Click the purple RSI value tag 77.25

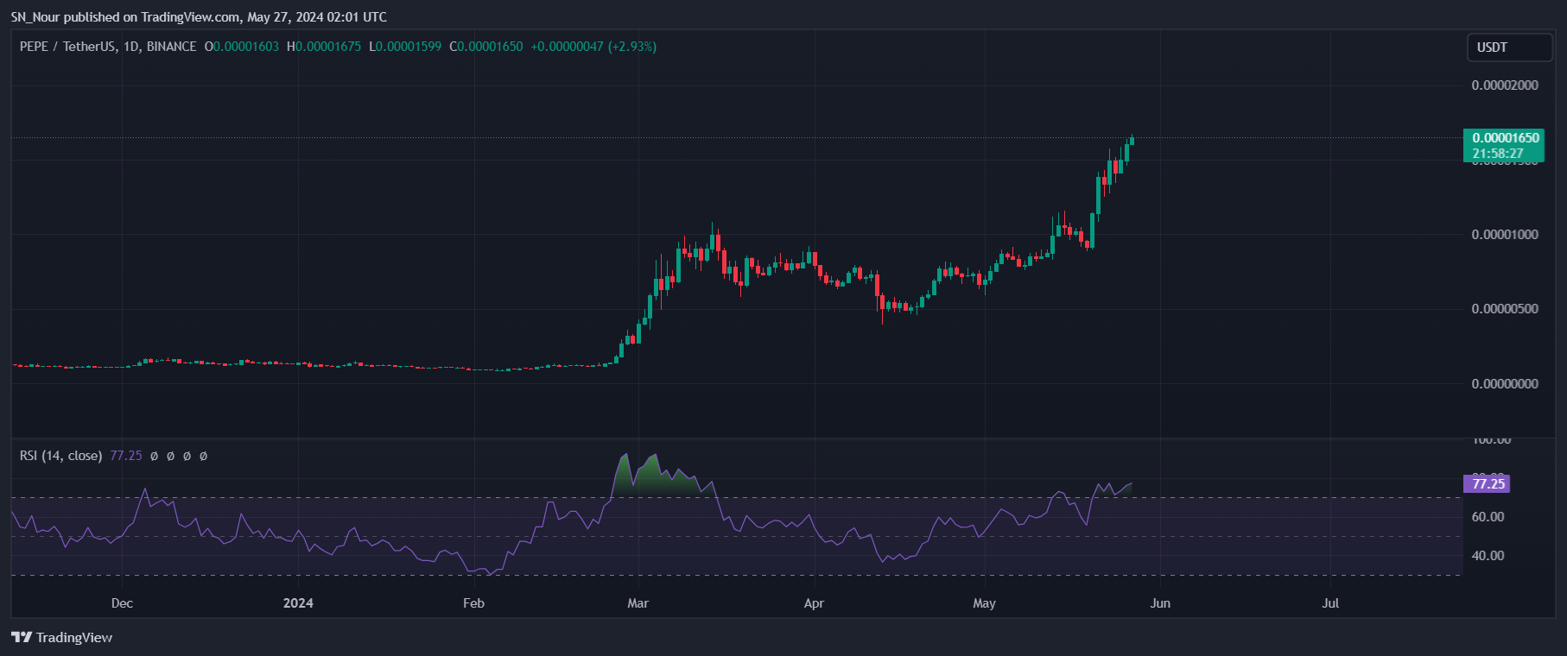(x=1488, y=483)
